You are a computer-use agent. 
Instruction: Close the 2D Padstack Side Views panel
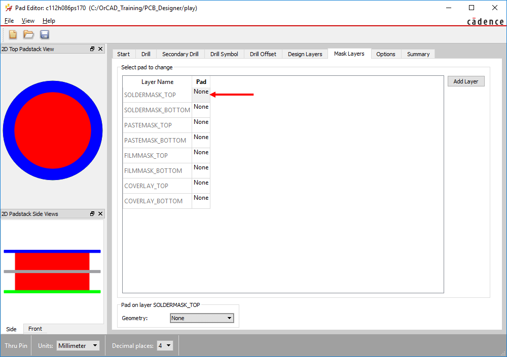tap(100, 214)
